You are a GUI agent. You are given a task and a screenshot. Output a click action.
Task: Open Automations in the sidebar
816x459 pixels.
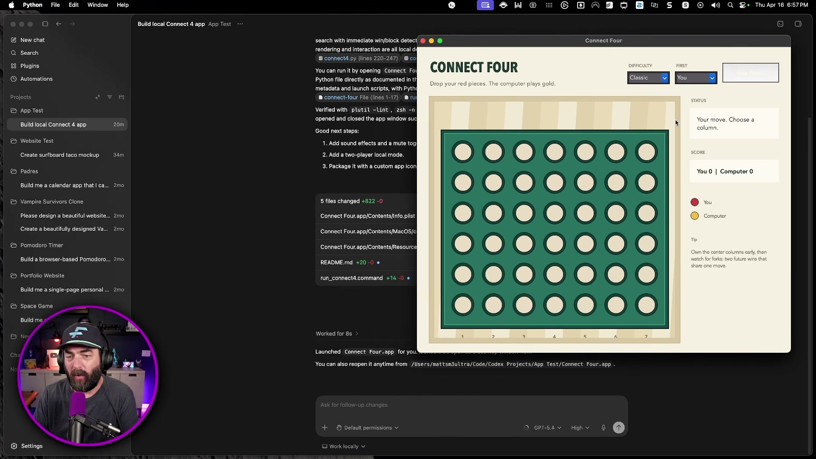coord(36,79)
